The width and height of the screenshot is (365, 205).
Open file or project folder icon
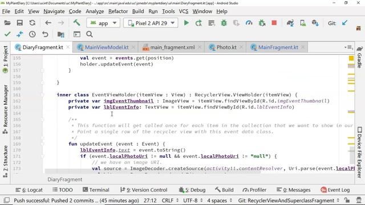coord(7,23)
